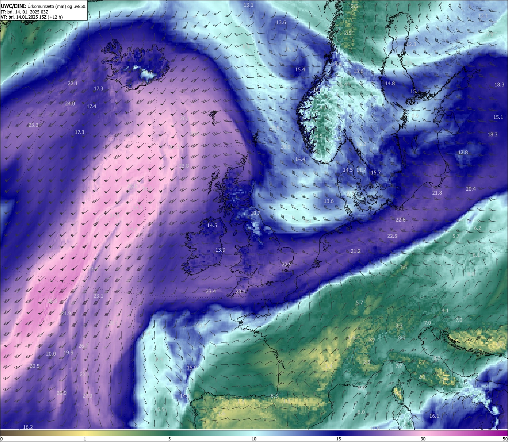Click the 3.5 value label
This screenshot has height=442, width=508.
coord(403,267)
